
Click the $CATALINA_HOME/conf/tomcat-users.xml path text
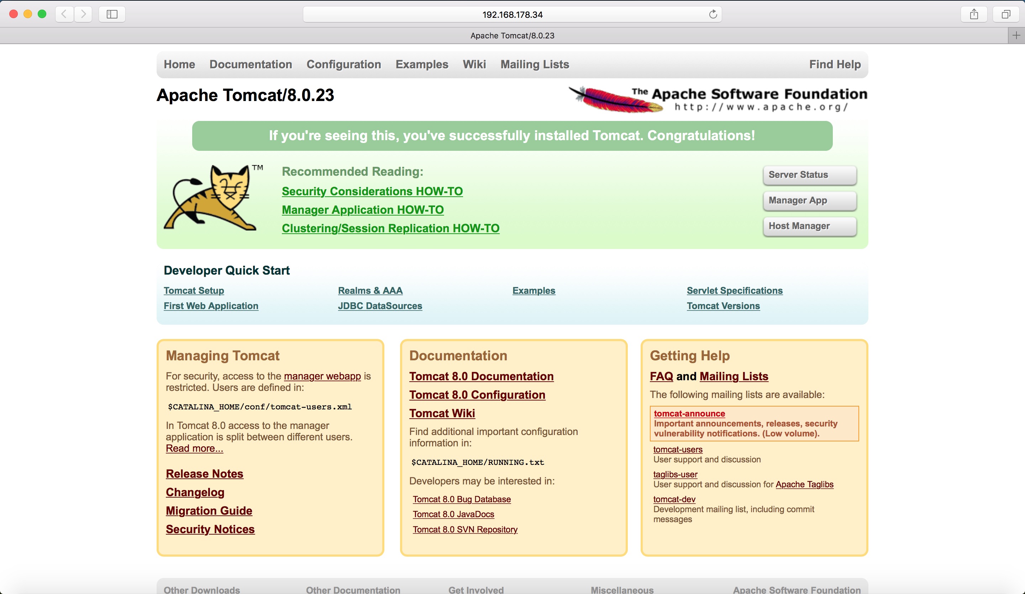coord(259,407)
